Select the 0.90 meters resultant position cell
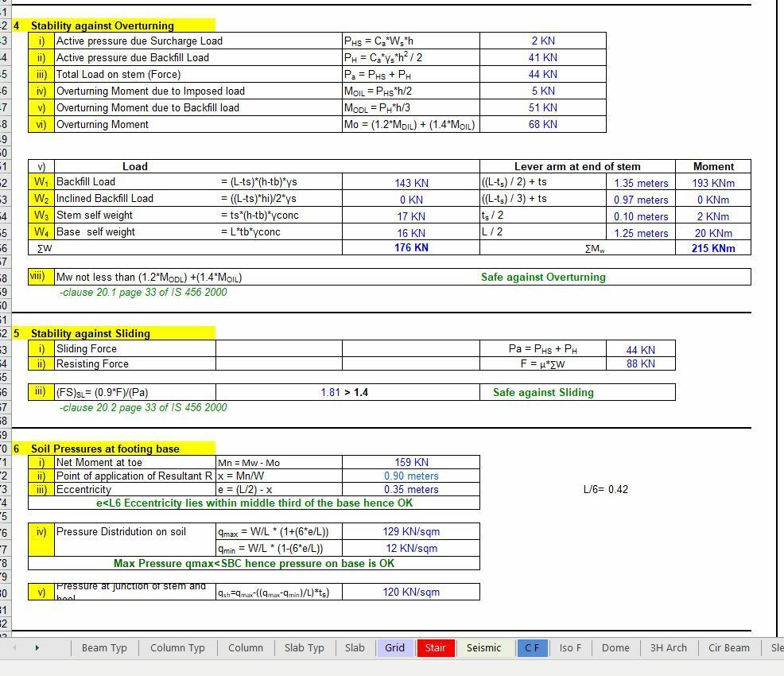784x676 pixels. pyautogui.click(x=411, y=476)
